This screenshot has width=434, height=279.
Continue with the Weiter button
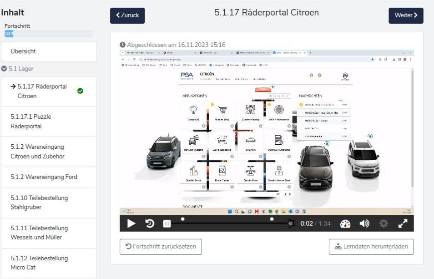pos(406,15)
